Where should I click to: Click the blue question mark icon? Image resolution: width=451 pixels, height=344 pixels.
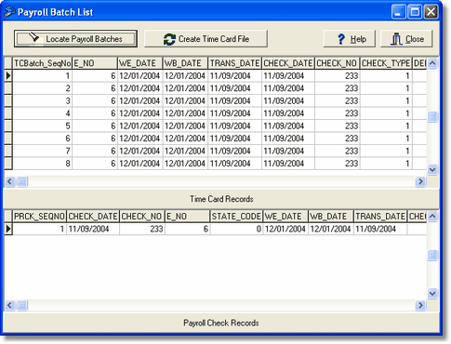coord(341,39)
